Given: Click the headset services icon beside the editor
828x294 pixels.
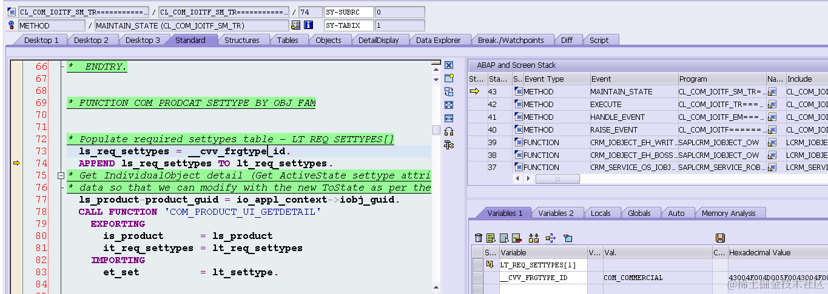Looking at the screenshot, I should [449, 131].
